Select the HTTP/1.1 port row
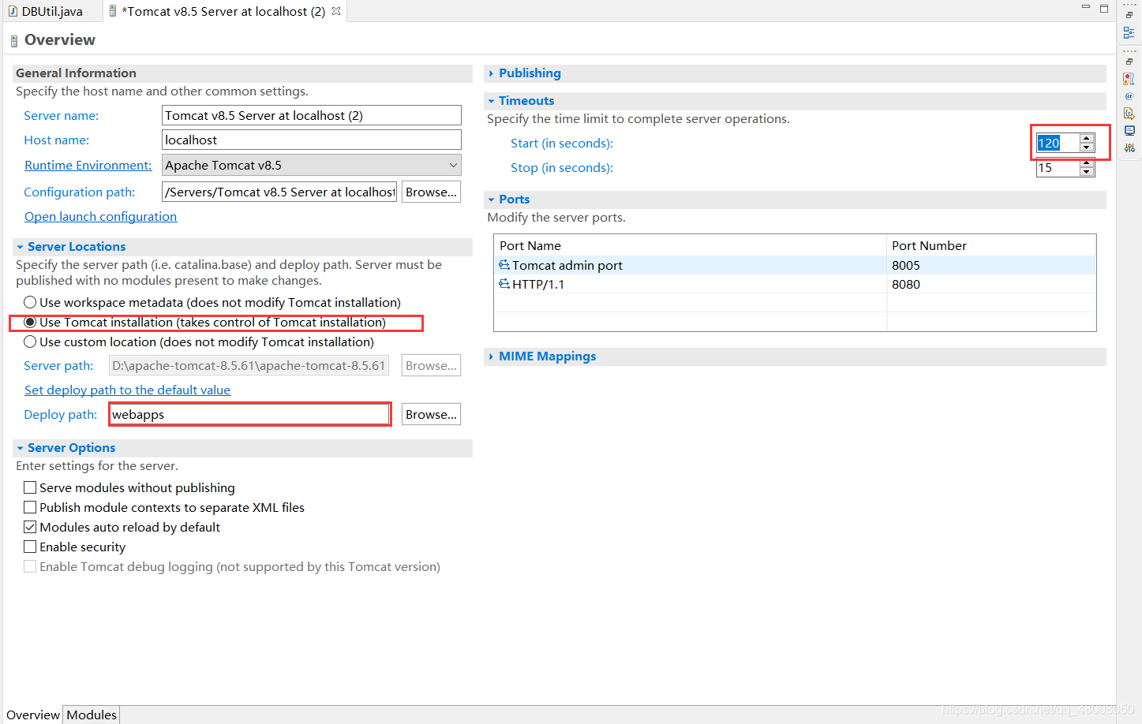 click(795, 284)
